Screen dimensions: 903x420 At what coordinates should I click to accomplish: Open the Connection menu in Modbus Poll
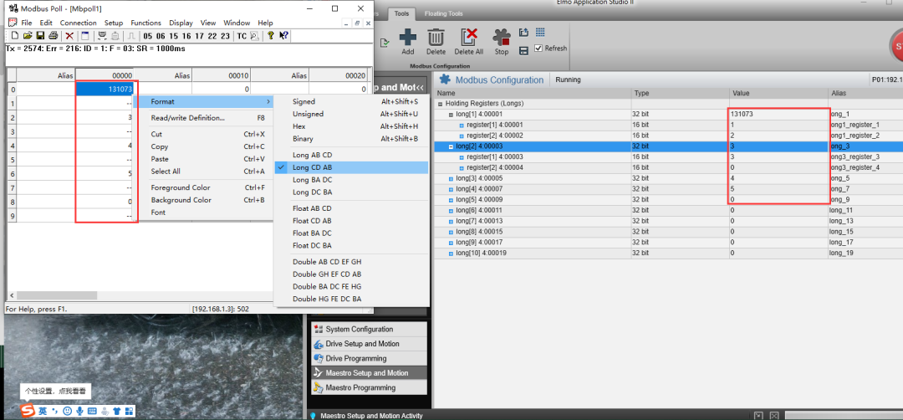[79, 23]
